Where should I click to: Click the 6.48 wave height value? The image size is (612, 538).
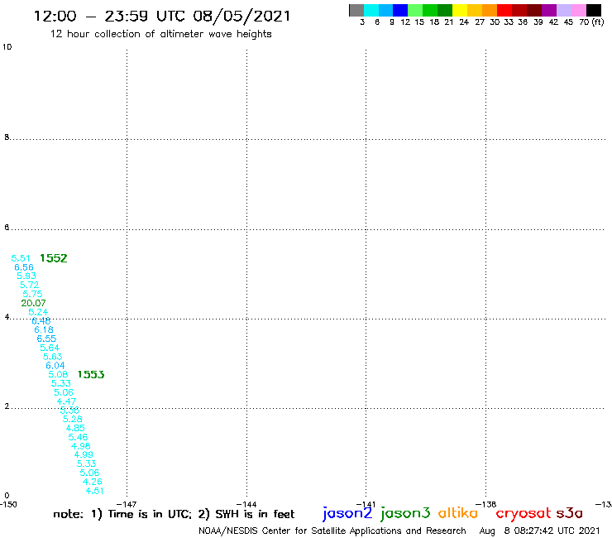pos(41,321)
